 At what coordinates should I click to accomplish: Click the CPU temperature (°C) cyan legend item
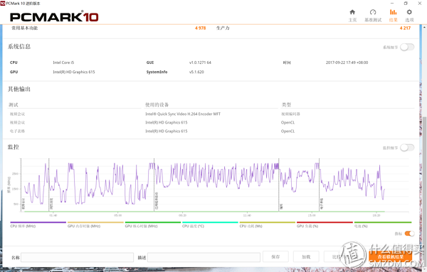click(x=210, y=224)
